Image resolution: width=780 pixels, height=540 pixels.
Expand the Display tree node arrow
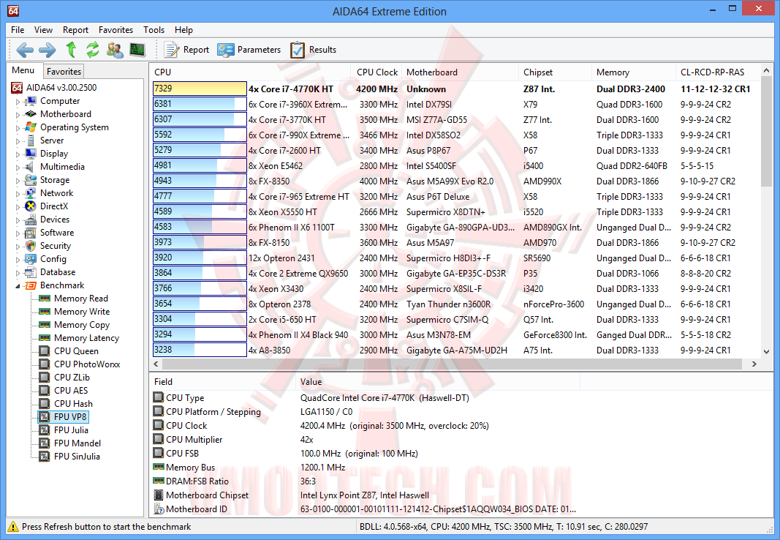[x=18, y=154]
